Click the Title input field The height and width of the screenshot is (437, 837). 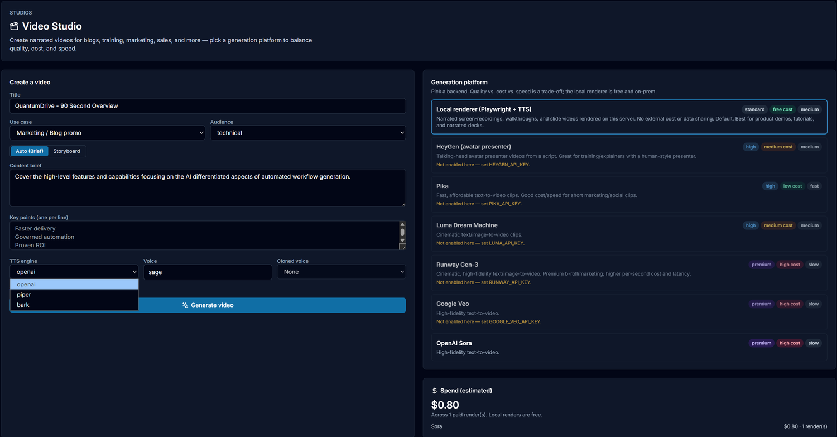coord(208,106)
